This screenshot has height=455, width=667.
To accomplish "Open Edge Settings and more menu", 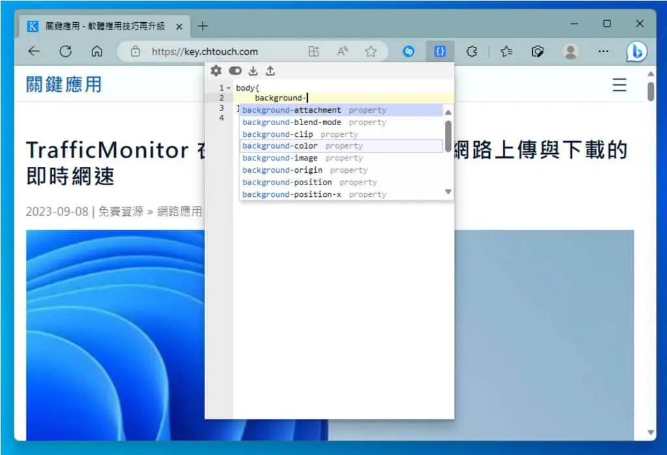I will [603, 51].
